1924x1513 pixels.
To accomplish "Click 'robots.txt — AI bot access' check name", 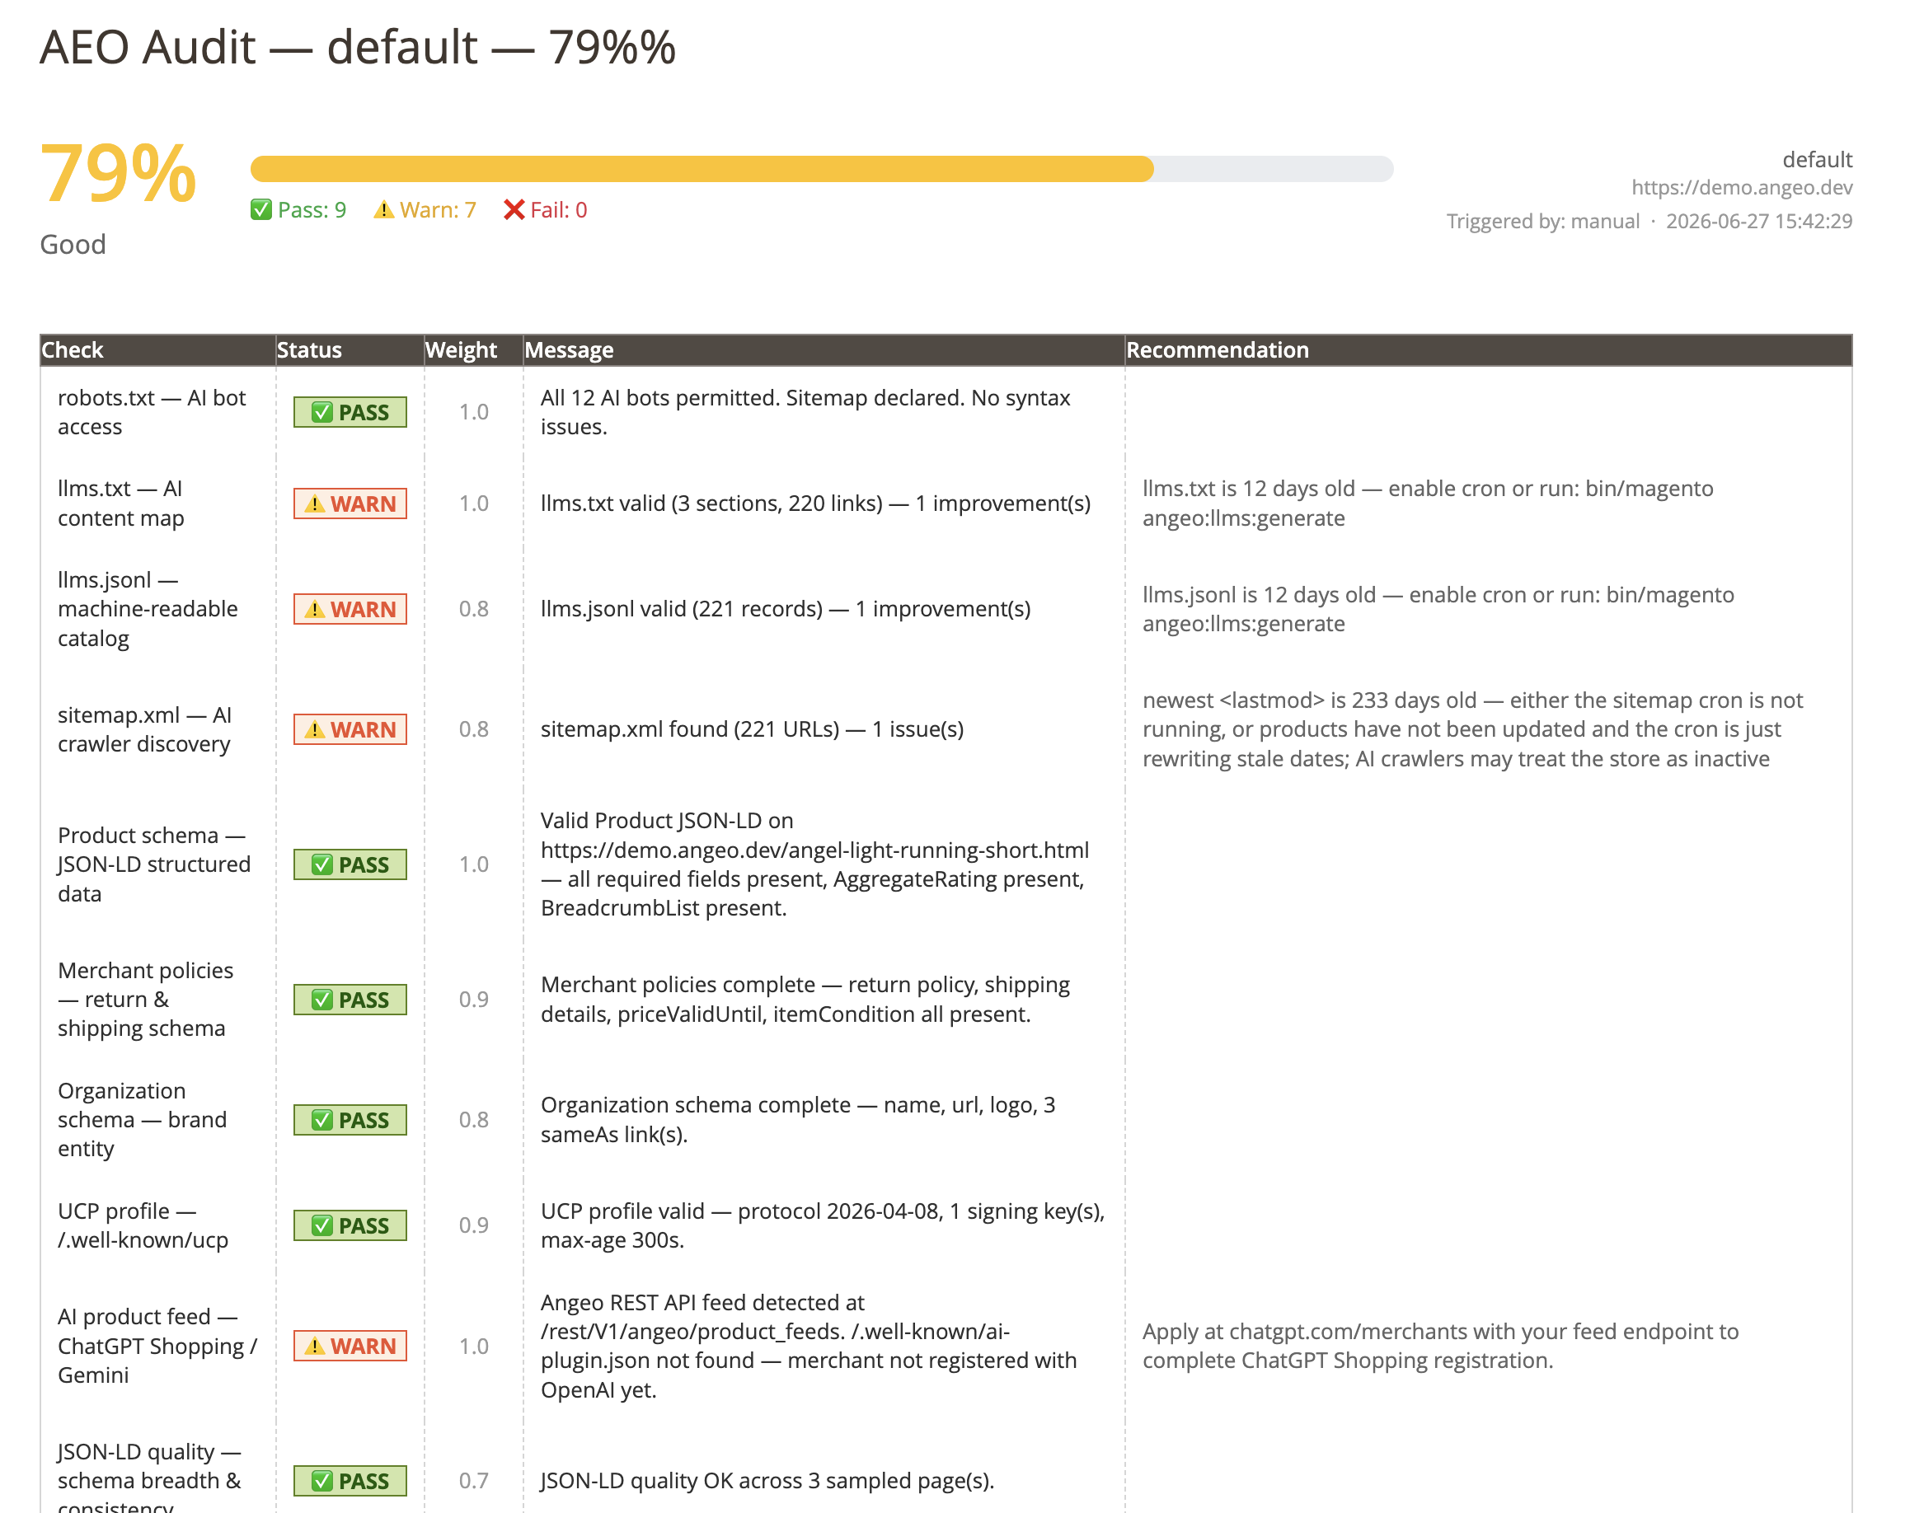I will 152,412.
